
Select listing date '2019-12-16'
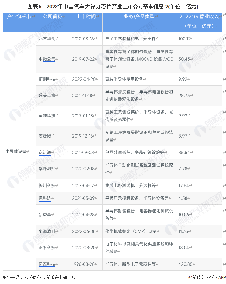point(83,136)
